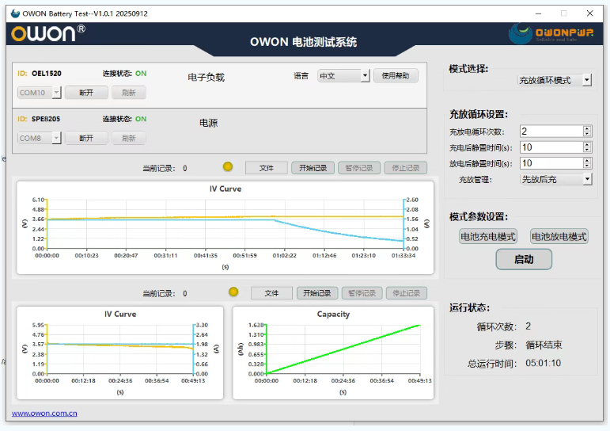Expand the 模式选择 mode dropdown
This screenshot has width=610, height=431.
click(554, 80)
